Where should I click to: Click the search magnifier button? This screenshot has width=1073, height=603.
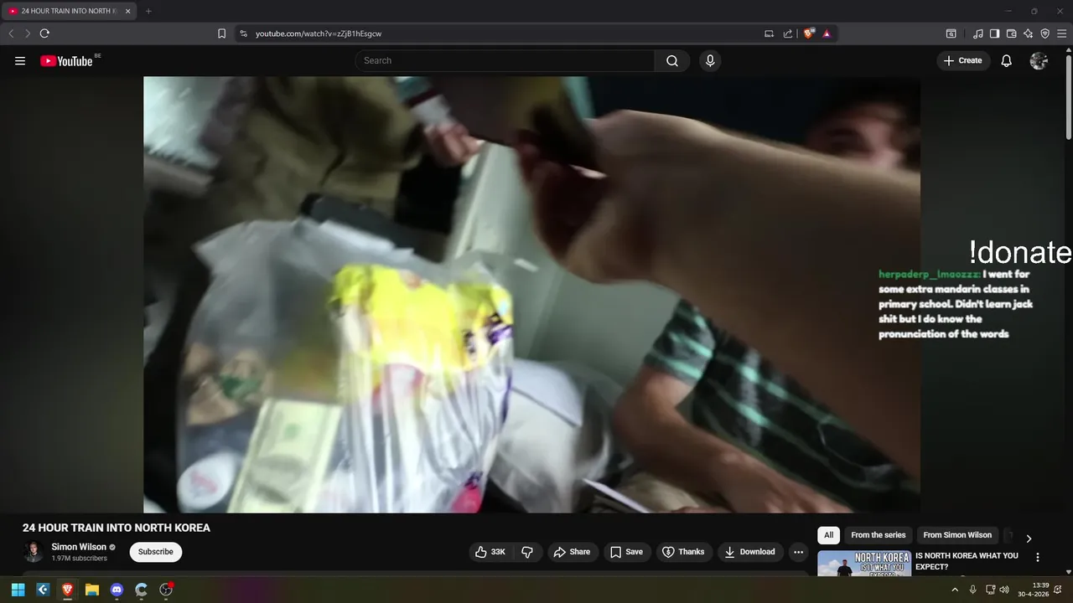pyautogui.click(x=672, y=60)
